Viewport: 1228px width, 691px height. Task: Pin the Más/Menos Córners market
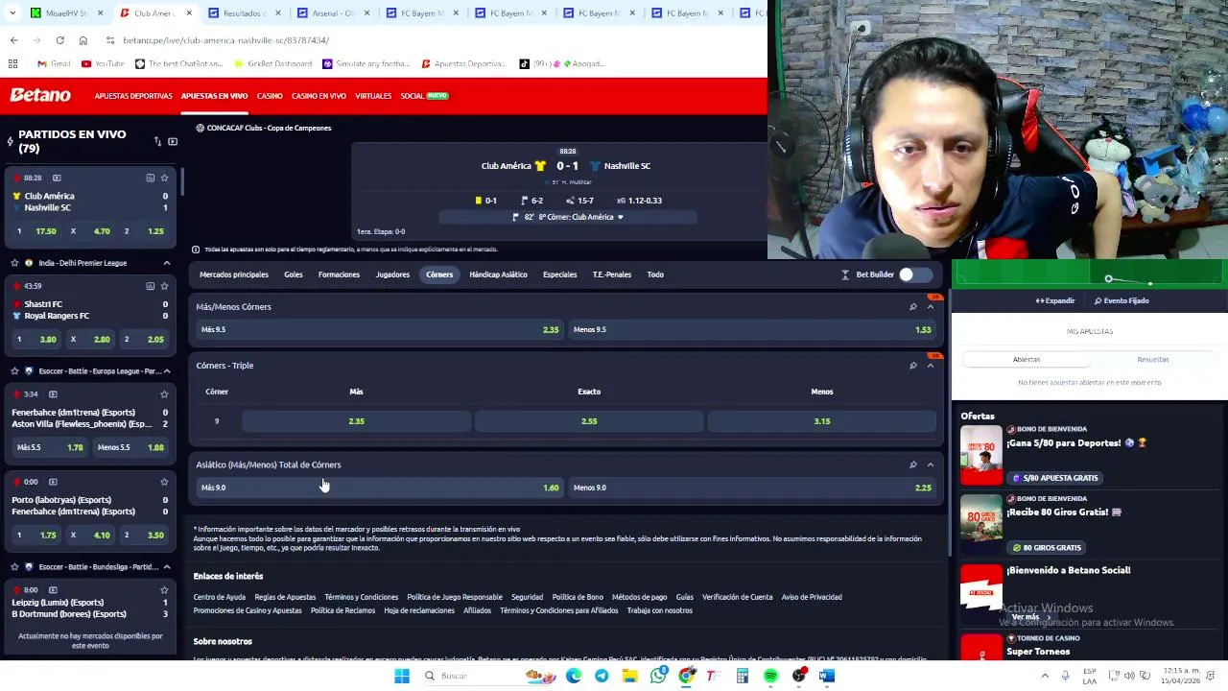click(912, 307)
